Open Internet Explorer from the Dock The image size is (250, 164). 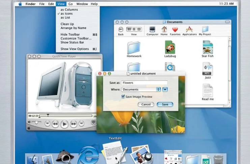[x=88, y=156]
